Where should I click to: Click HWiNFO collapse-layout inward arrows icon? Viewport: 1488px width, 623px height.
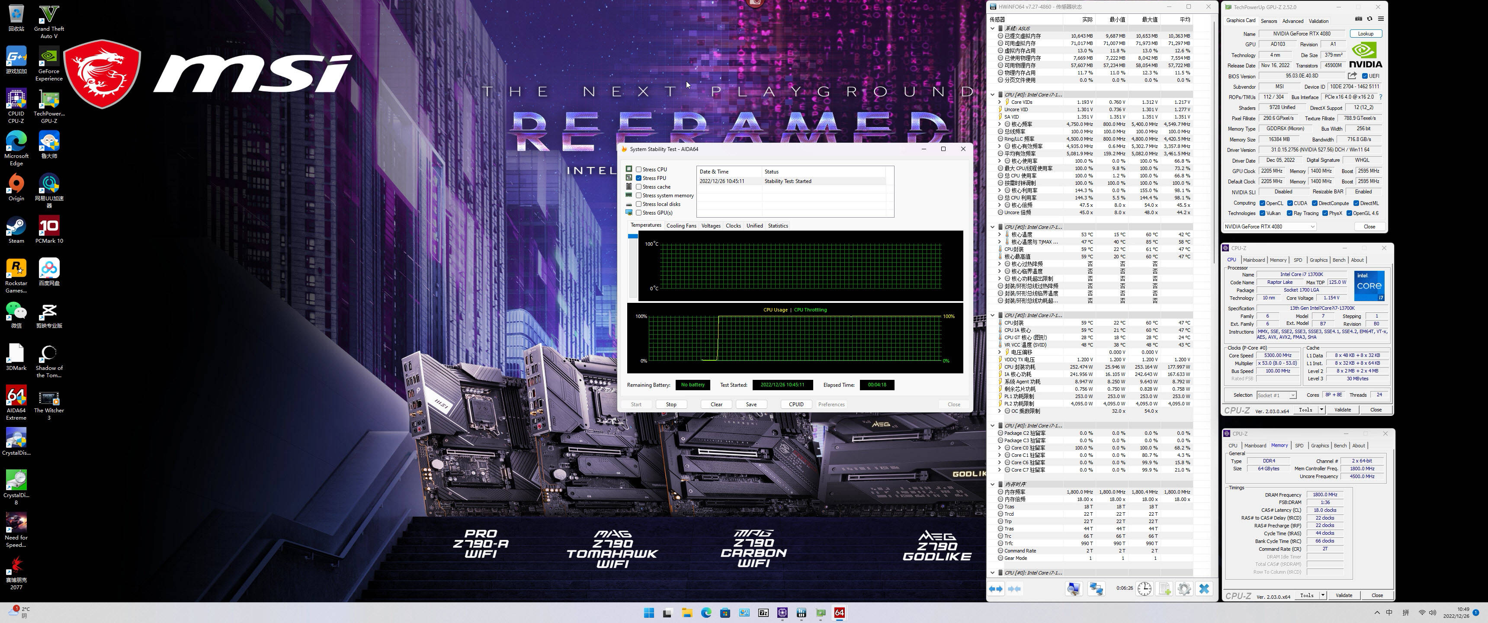(x=1014, y=588)
